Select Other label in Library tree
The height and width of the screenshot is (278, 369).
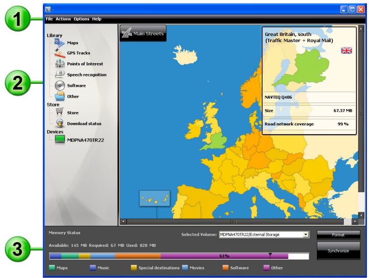(73, 96)
